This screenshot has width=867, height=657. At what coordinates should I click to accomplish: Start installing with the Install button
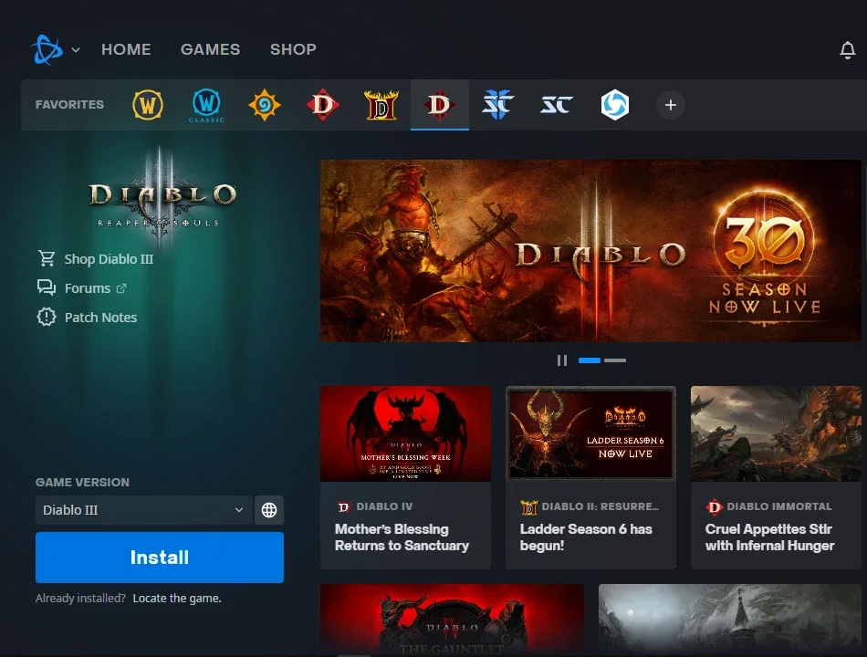point(160,558)
